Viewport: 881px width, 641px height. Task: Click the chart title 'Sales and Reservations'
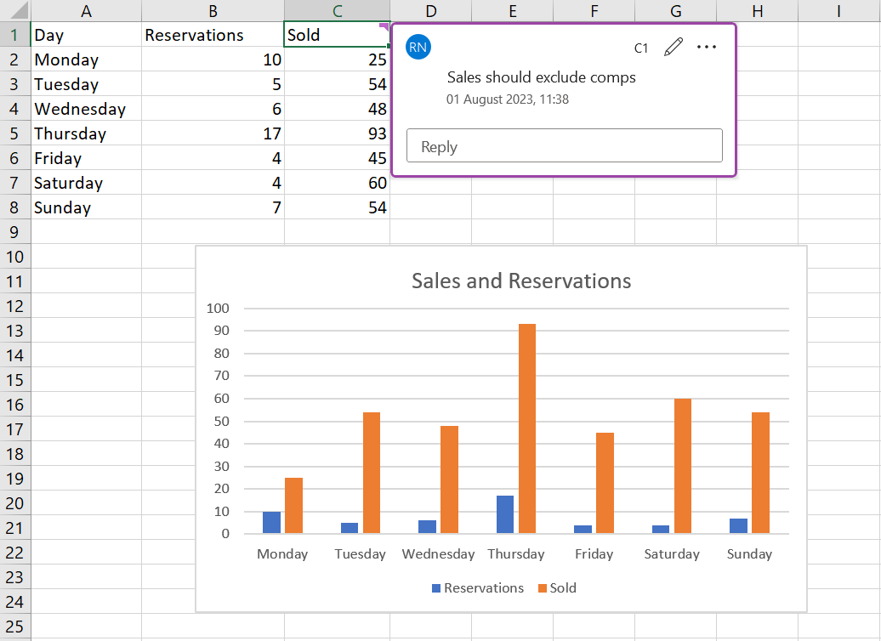point(521,281)
